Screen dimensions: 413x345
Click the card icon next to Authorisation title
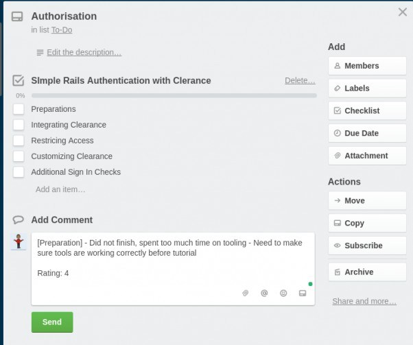[x=17, y=16]
